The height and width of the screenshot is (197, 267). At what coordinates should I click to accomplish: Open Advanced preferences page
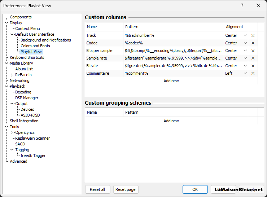[x=18, y=161]
